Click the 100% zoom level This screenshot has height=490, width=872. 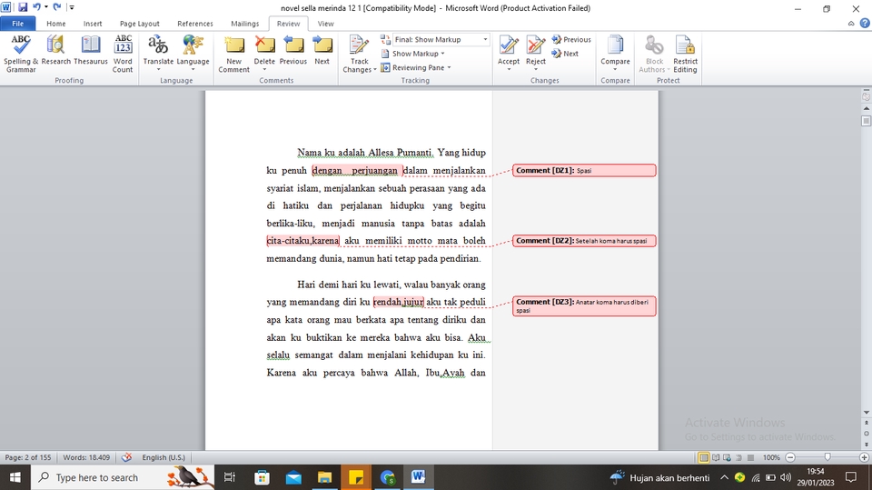[x=771, y=457]
